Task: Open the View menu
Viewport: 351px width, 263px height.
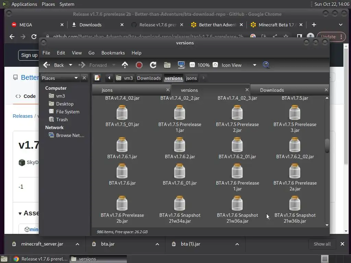Action: click(76, 53)
